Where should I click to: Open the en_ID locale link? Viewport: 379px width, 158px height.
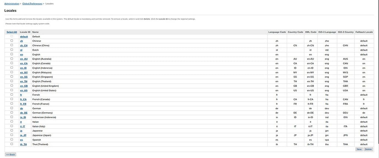23,68
